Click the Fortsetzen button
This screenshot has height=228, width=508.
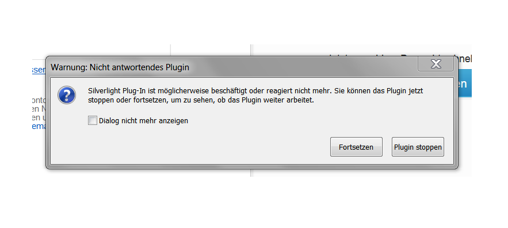tap(356, 147)
